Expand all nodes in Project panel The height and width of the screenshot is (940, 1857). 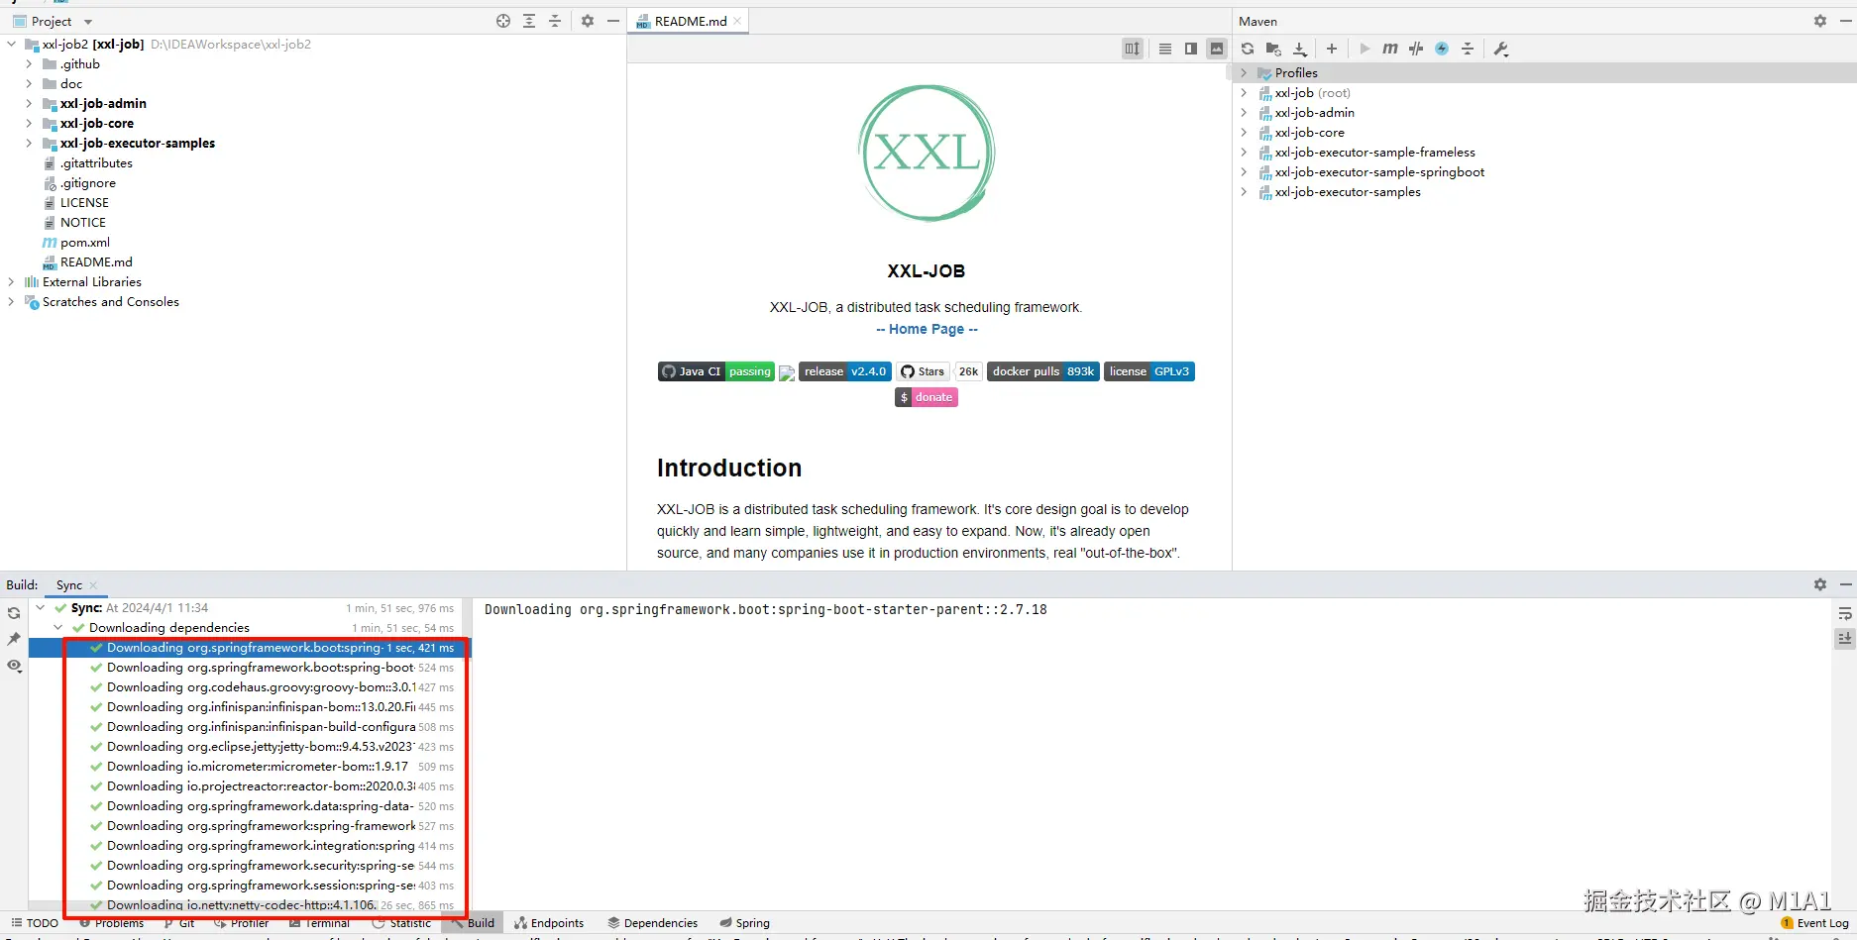pyautogui.click(x=529, y=21)
